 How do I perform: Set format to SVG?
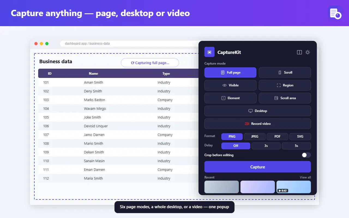tap(300, 137)
